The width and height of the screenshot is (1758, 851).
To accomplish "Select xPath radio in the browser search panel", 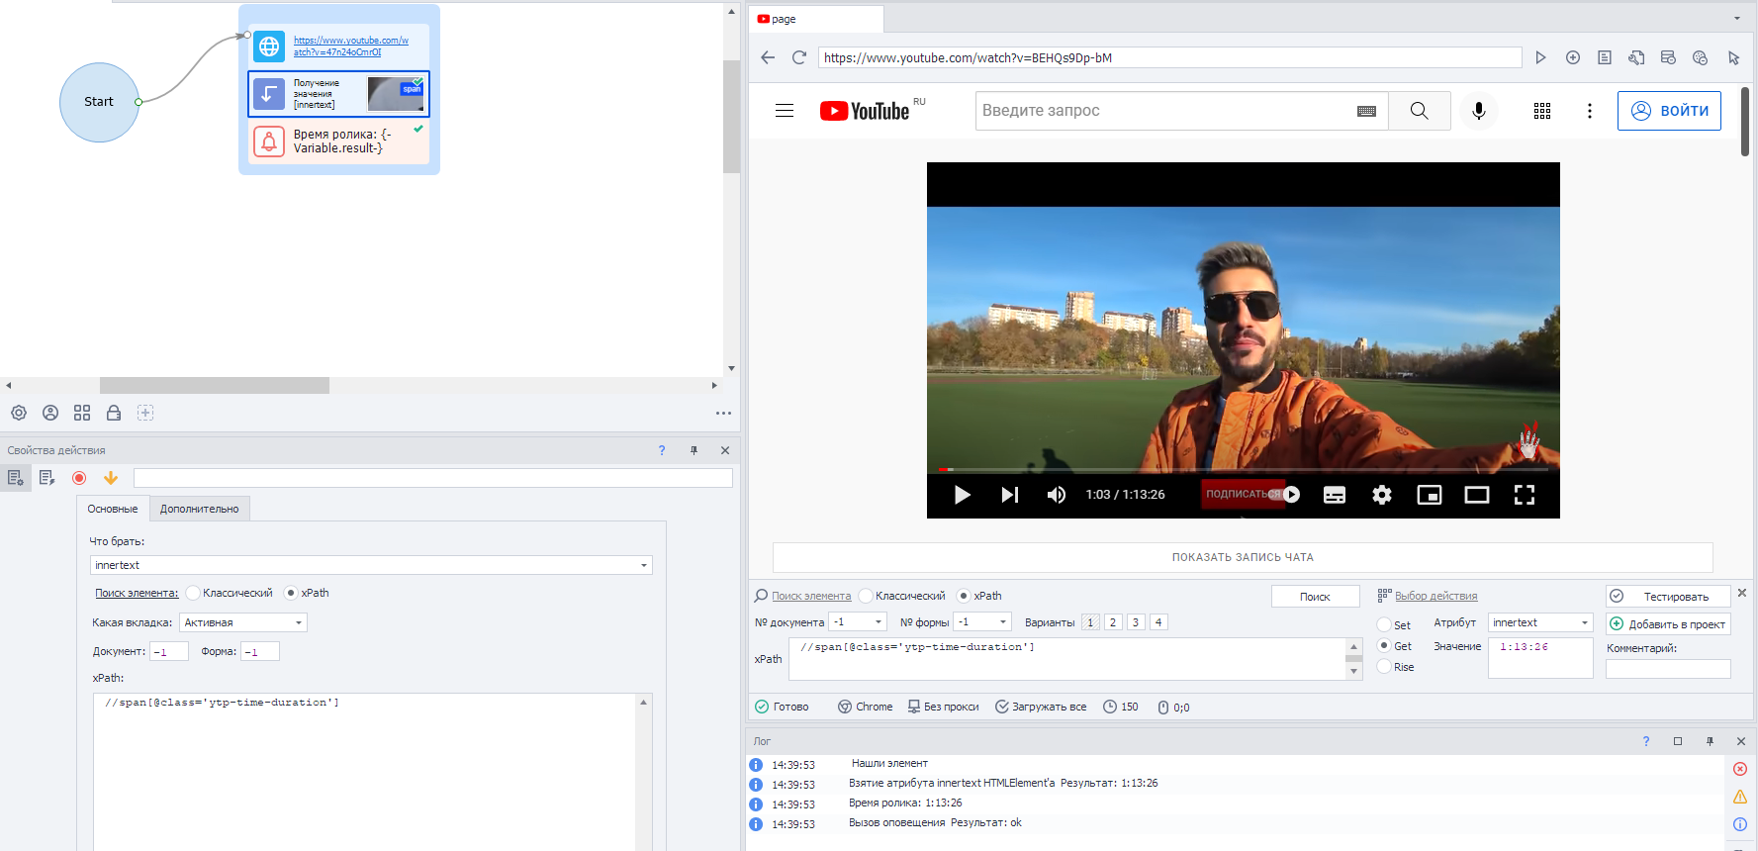I will (x=963, y=596).
